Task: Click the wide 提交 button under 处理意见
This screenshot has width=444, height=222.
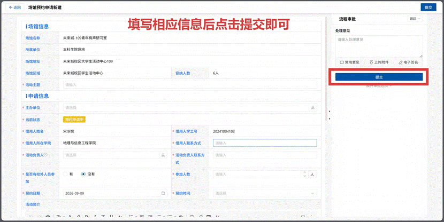Action: coord(379,77)
